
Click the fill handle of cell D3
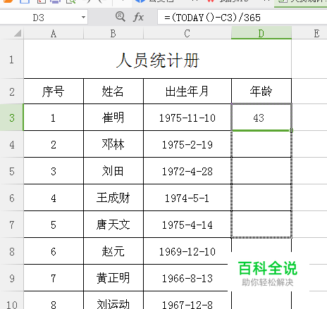(291, 130)
